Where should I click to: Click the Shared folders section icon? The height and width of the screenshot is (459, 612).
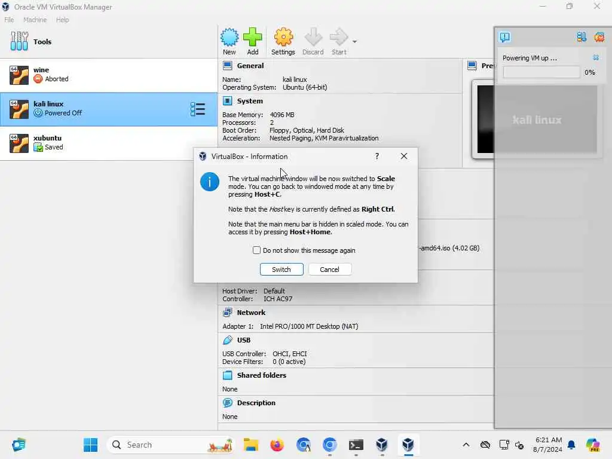pyautogui.click(x=227, y=375)
